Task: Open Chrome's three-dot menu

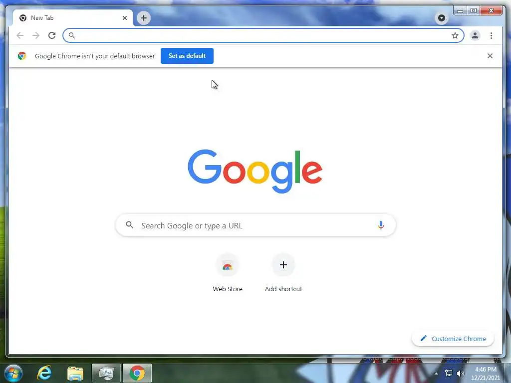Action: (x=491, y=35)
